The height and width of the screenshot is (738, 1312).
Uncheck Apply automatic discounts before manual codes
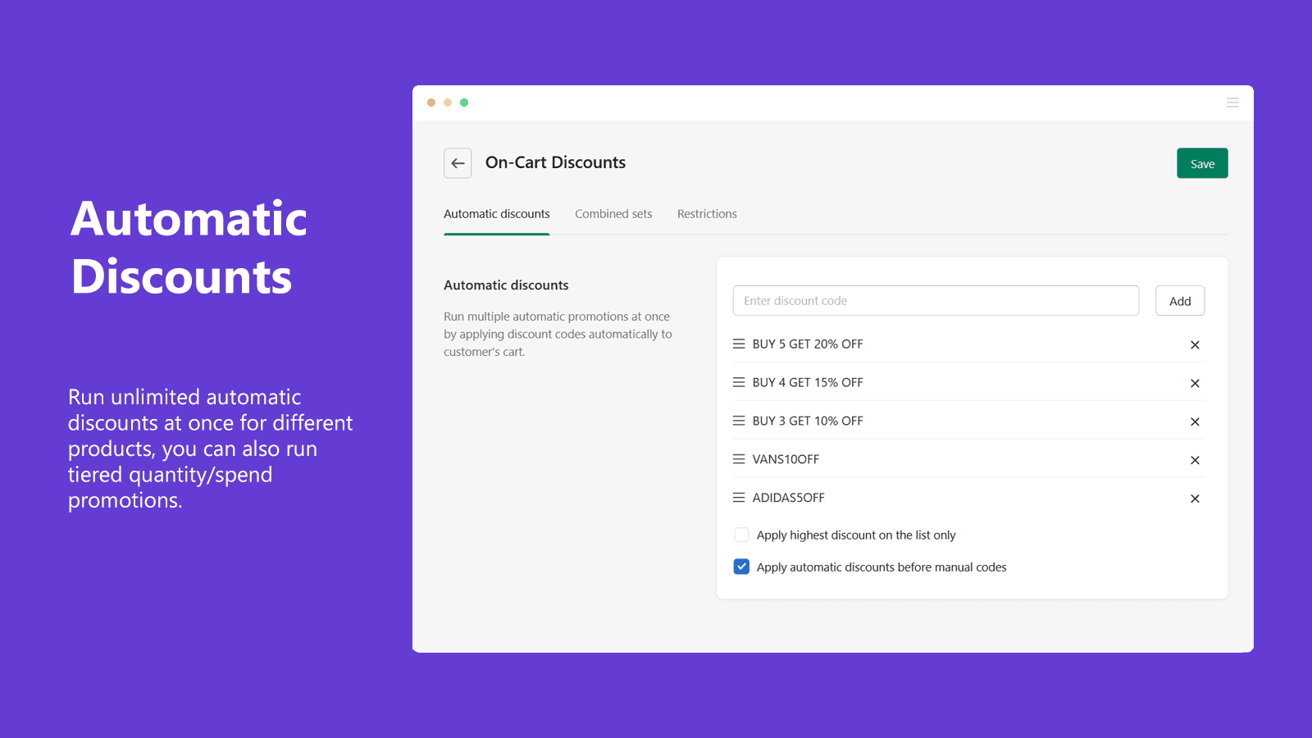741,566
